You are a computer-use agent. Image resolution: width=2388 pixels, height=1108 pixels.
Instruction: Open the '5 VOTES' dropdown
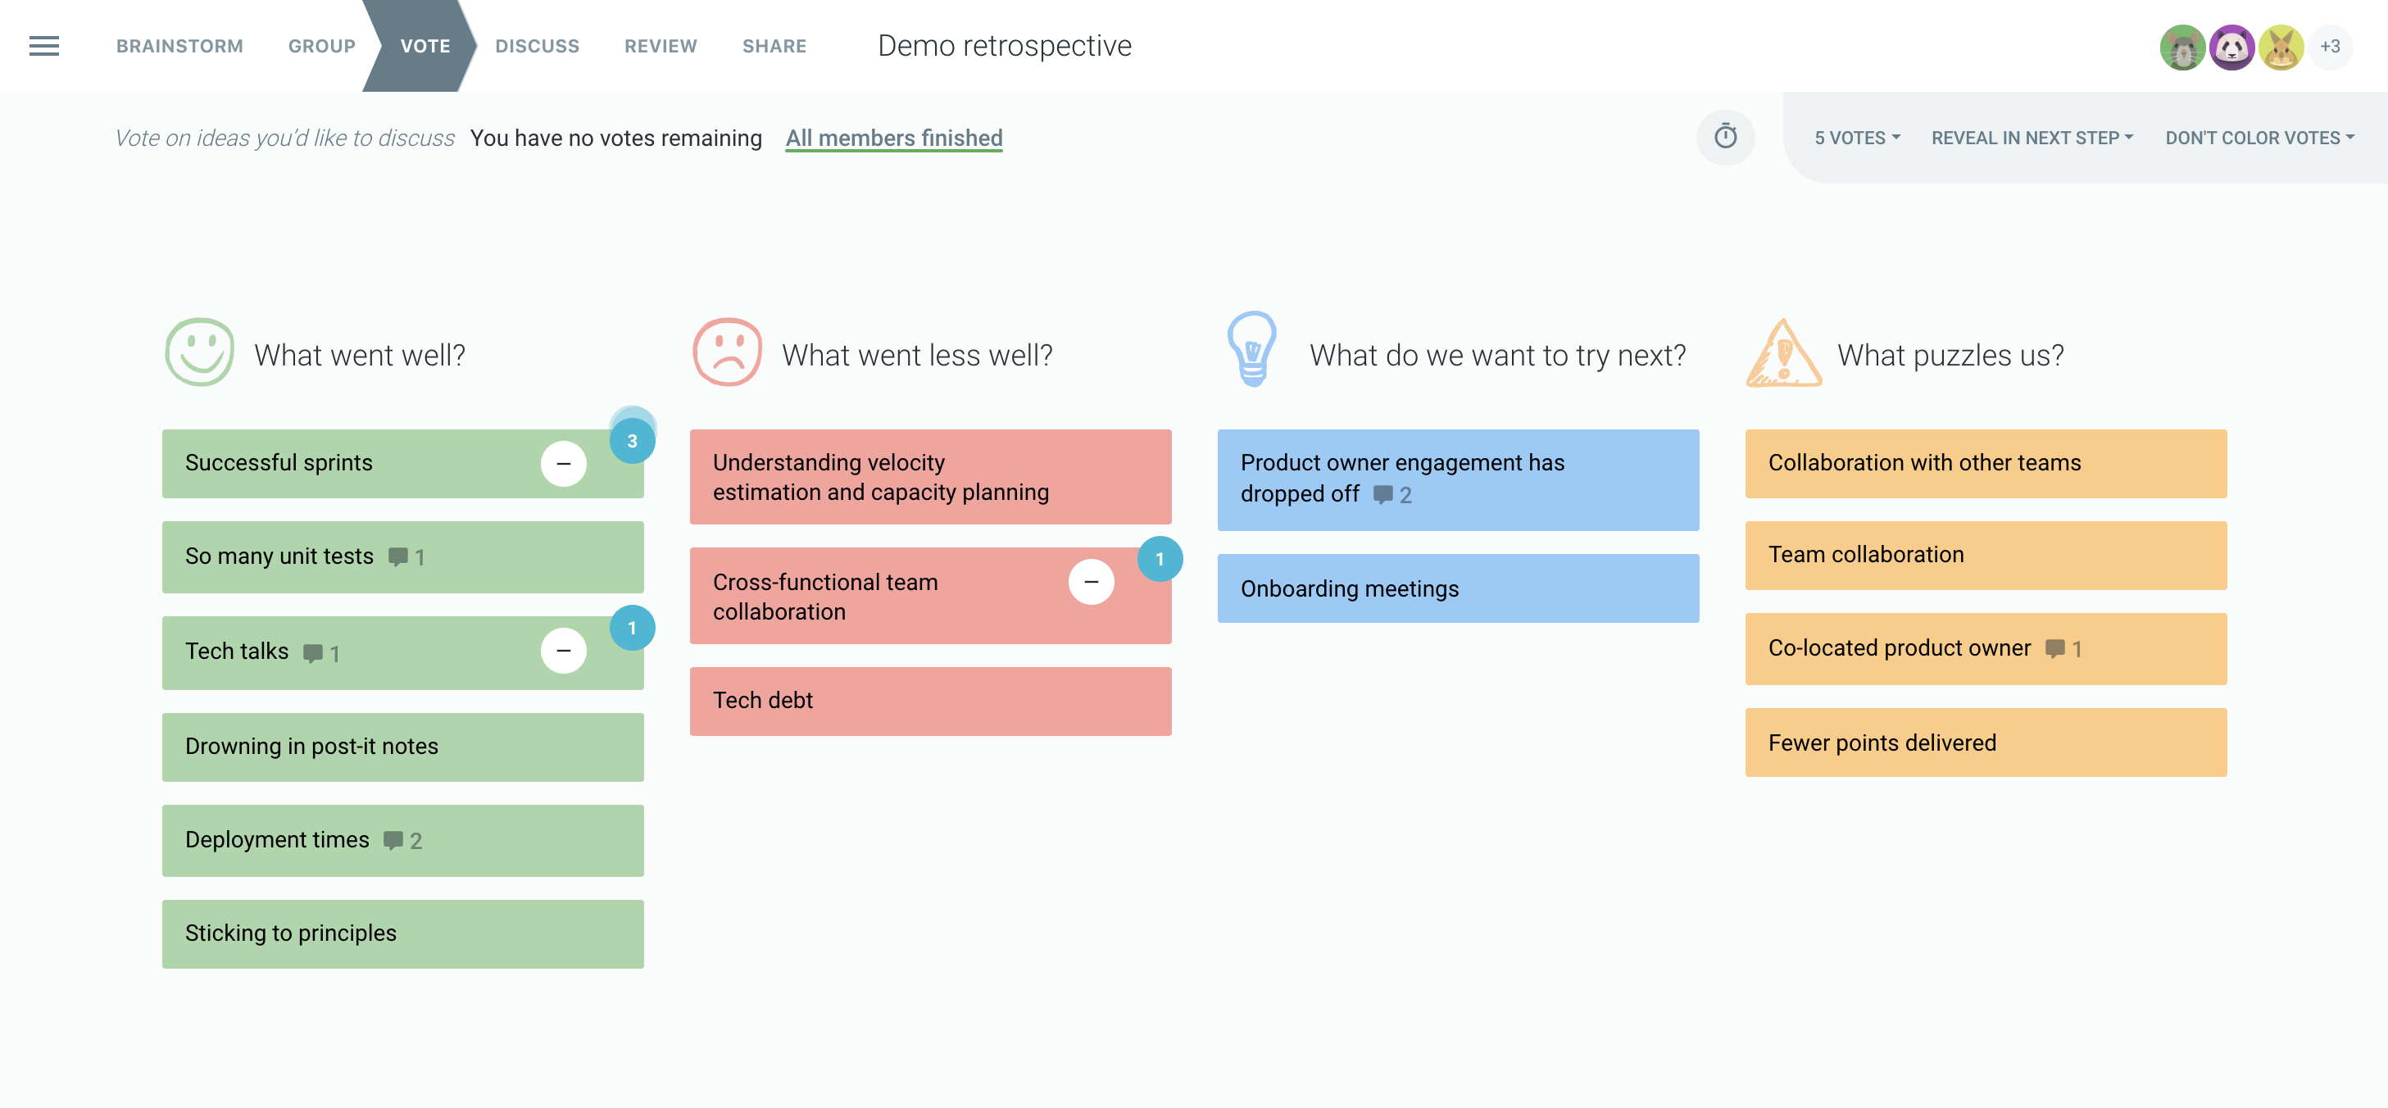(1857, 137)
